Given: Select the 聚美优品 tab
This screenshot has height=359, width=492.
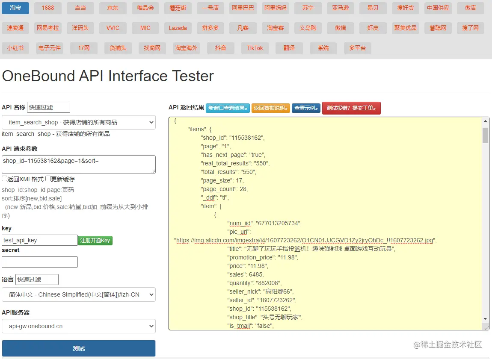Looking at the screenshot, I should click(x=406, y=28).
